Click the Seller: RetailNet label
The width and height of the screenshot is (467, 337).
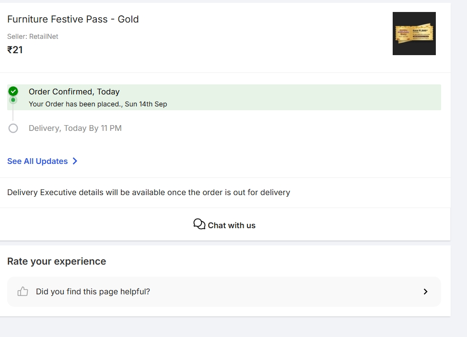[33, 36]
